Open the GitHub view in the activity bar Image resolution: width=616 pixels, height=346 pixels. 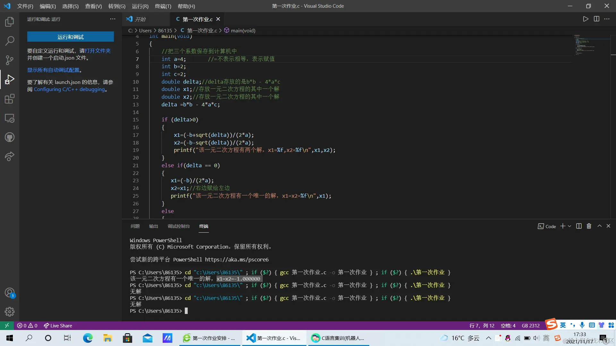click(x=10, y=137)
